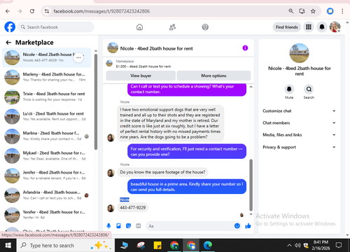
Task: Click the Windows Type here to search box
Action: [66, 246]
